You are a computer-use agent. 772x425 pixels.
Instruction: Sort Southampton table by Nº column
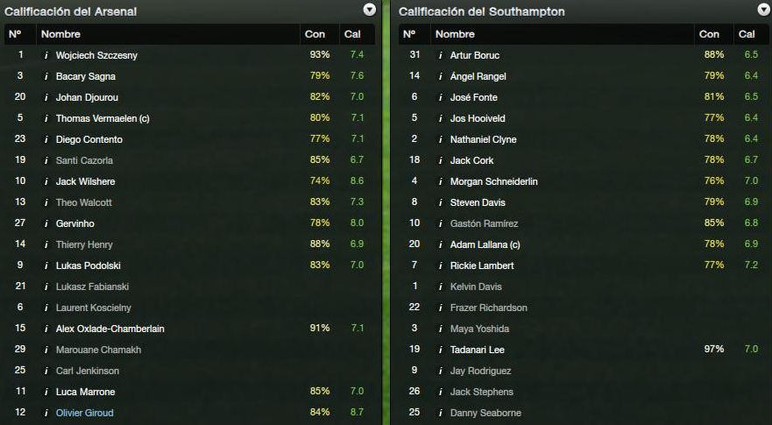click(x=414, y=34)
